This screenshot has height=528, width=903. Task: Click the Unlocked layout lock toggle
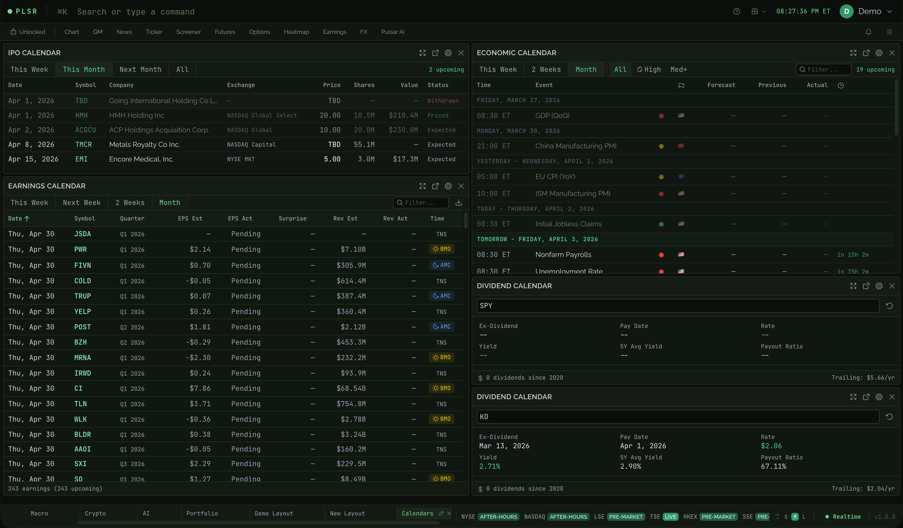(x=28, y=32)
